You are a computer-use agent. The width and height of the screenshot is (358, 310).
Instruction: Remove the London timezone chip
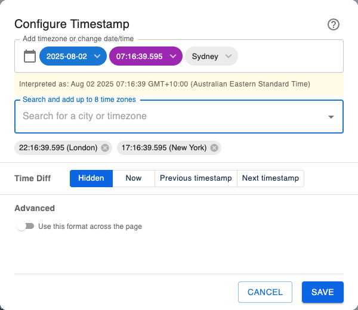[x=105, y=148]
